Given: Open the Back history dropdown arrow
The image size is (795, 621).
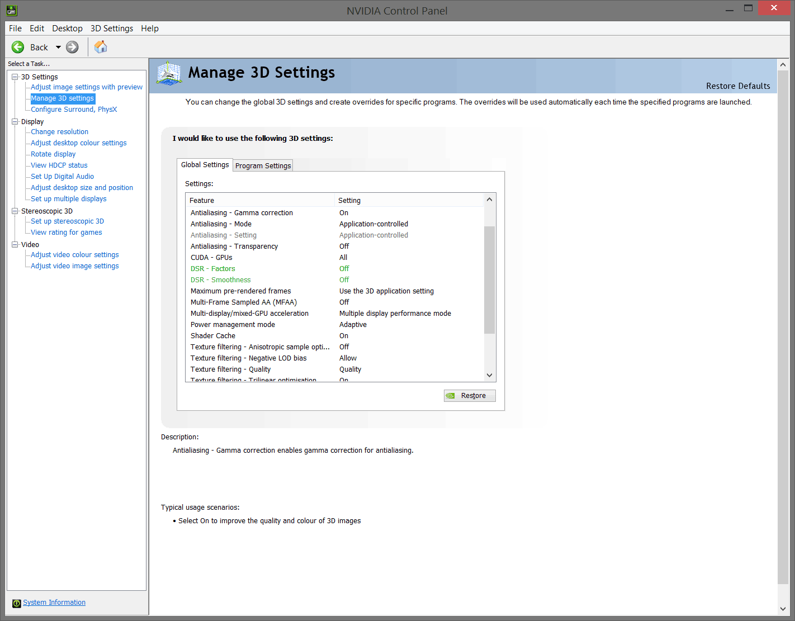Looking at the screenshot, I should tap(58, 47).
